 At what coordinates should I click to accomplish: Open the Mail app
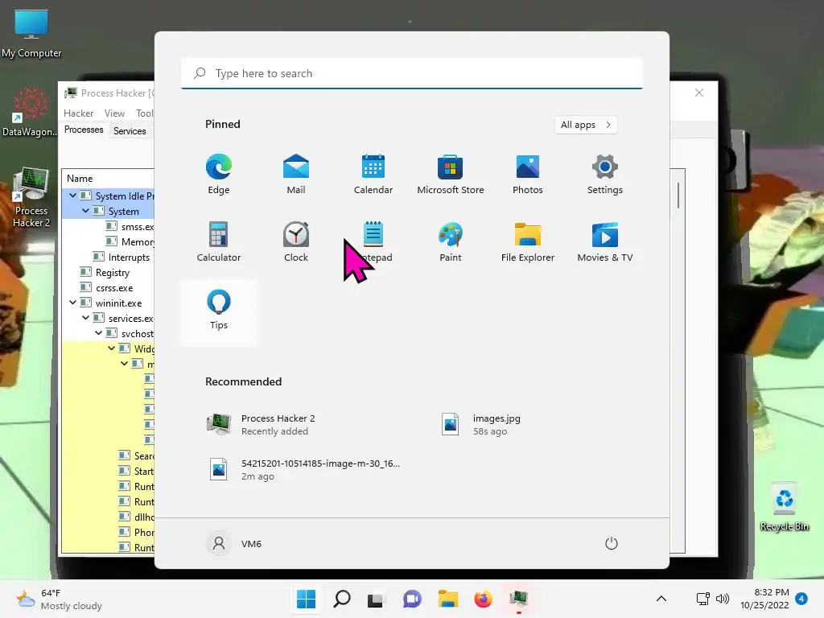click(296, 174)
